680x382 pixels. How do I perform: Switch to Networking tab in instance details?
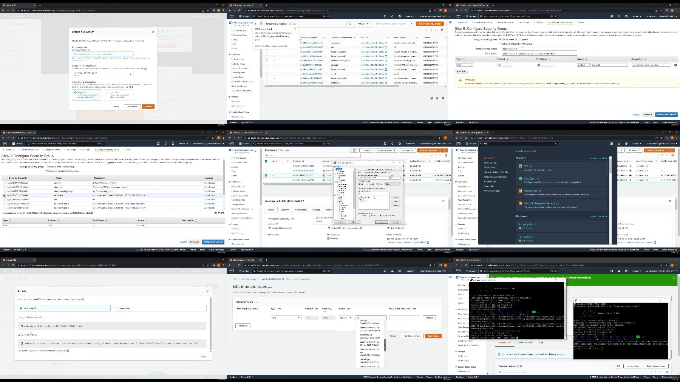(300, 210)
